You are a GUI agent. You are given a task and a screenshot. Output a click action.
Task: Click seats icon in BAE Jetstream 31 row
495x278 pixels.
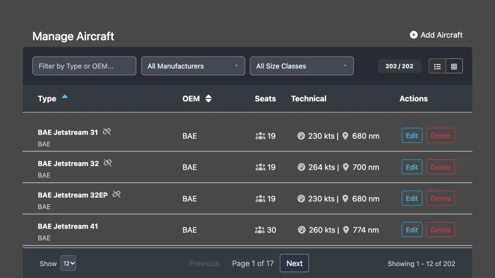pos(260,136)
